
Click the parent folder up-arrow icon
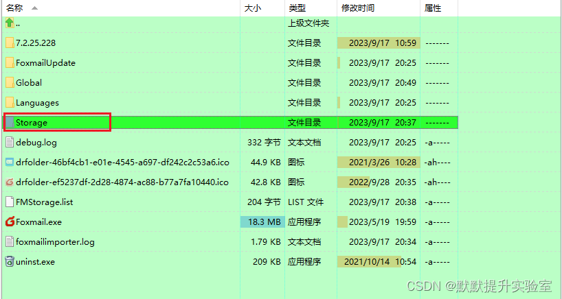coord(10,23)
